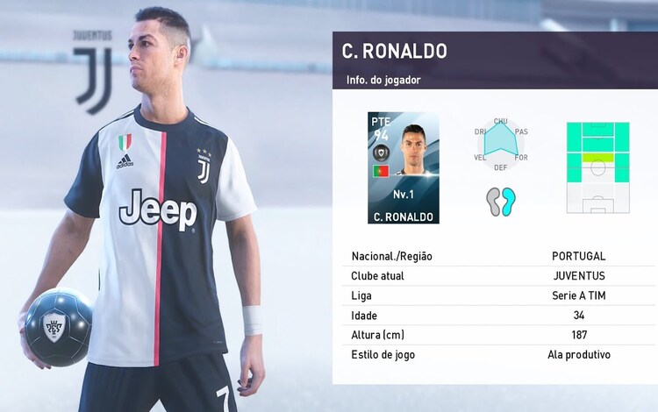The image size is (658, 412).
Task: Click the Adidas logo on the jersey
Action: pos(125,161)
